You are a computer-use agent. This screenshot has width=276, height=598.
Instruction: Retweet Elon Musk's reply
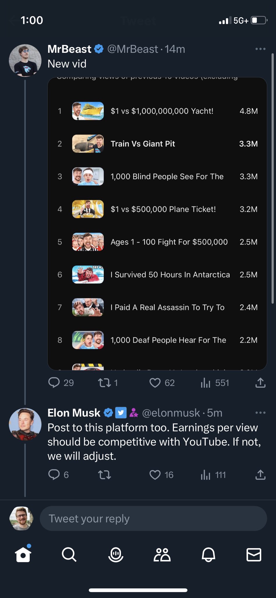104,475
